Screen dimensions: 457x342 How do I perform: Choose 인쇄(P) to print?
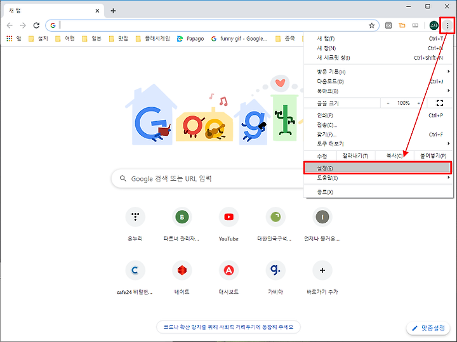[378, 115]
